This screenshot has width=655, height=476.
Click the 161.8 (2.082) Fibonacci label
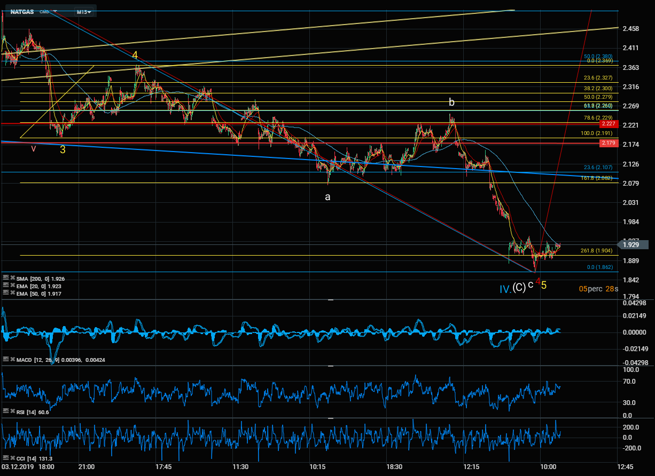coord(596,178)
